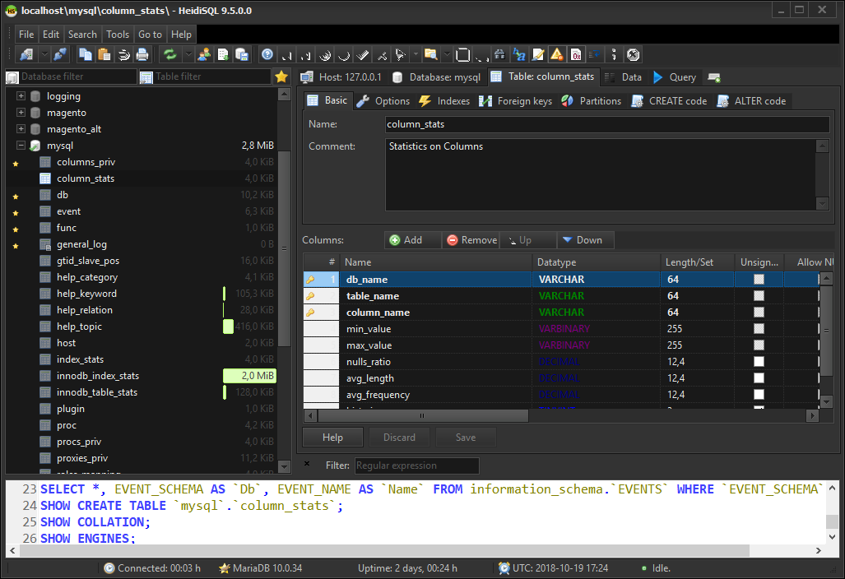Click the semicolon delimiter icon
The width and height of the screenshot is (845, 579).
pyautogui.click(x=614, y=54)
